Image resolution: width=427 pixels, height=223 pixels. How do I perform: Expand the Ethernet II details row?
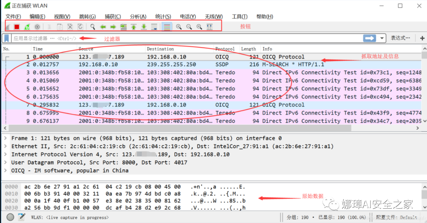[x=6, y=146]
